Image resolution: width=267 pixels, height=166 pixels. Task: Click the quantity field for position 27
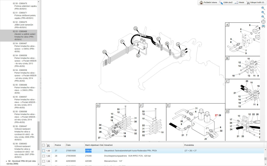tap(48, 151)
